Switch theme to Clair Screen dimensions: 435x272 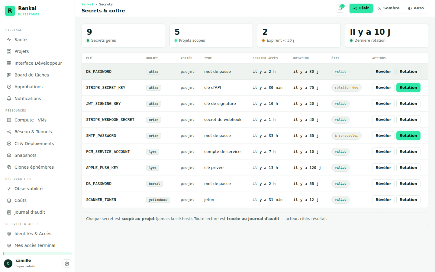click(361, 8)
